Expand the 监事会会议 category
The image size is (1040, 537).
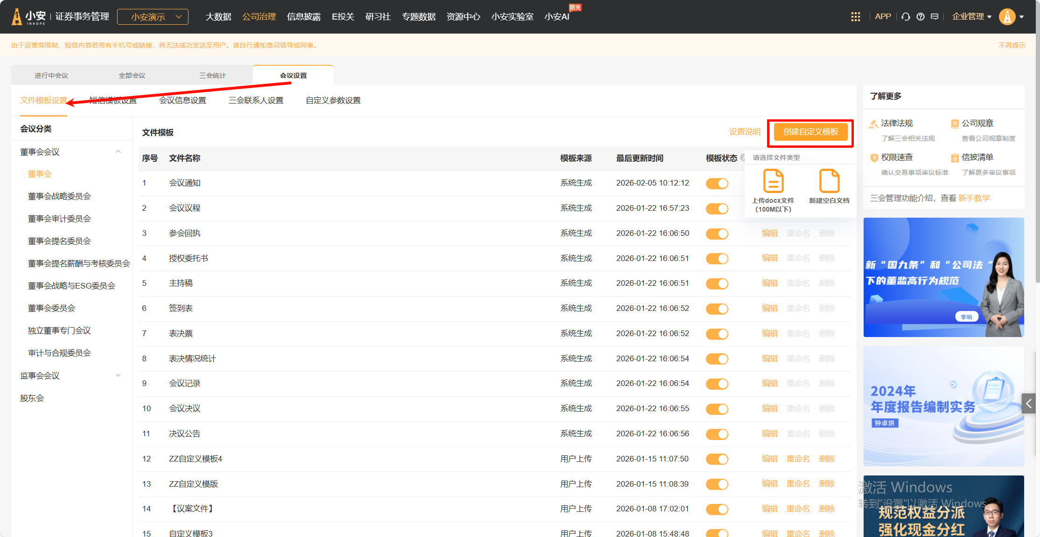pyautogui.click(x=118, y=375)
